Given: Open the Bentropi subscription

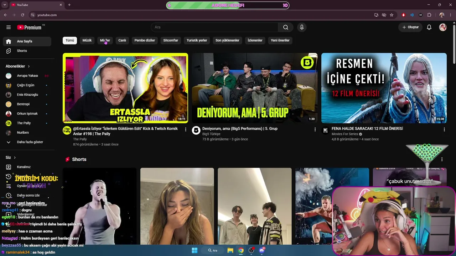Looking at the screenshot, I should click(27, 104).
